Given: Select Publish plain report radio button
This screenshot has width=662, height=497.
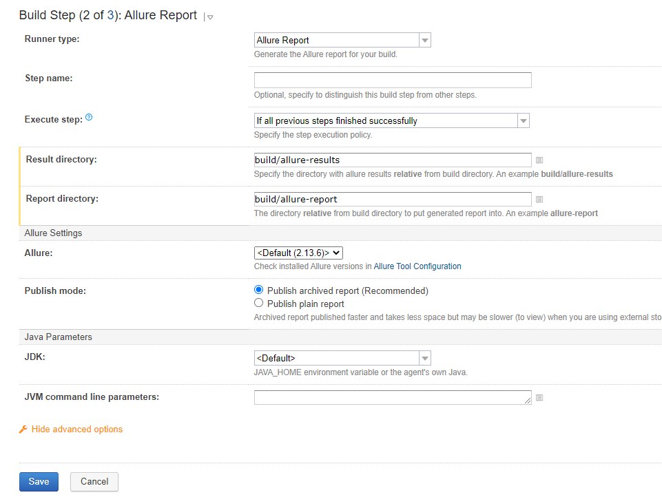Looking at the screenshot, I should click(259, 303).
